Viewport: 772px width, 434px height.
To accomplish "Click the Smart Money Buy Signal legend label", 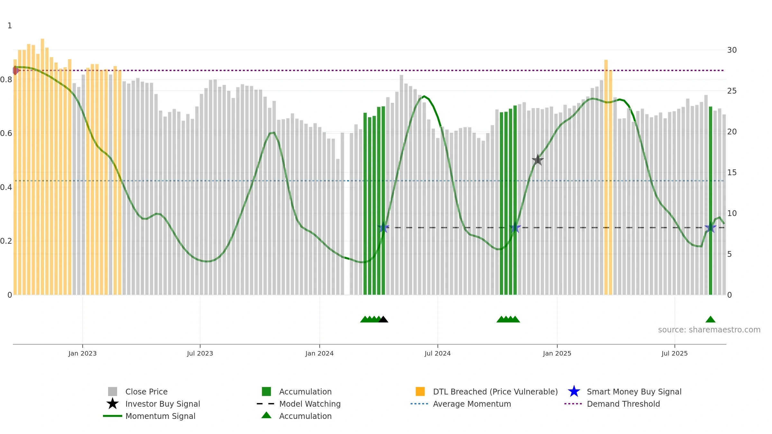I will (634, 392).
